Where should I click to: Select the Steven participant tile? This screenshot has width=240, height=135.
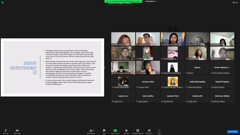pyautogui.click(x=198, y=67)
